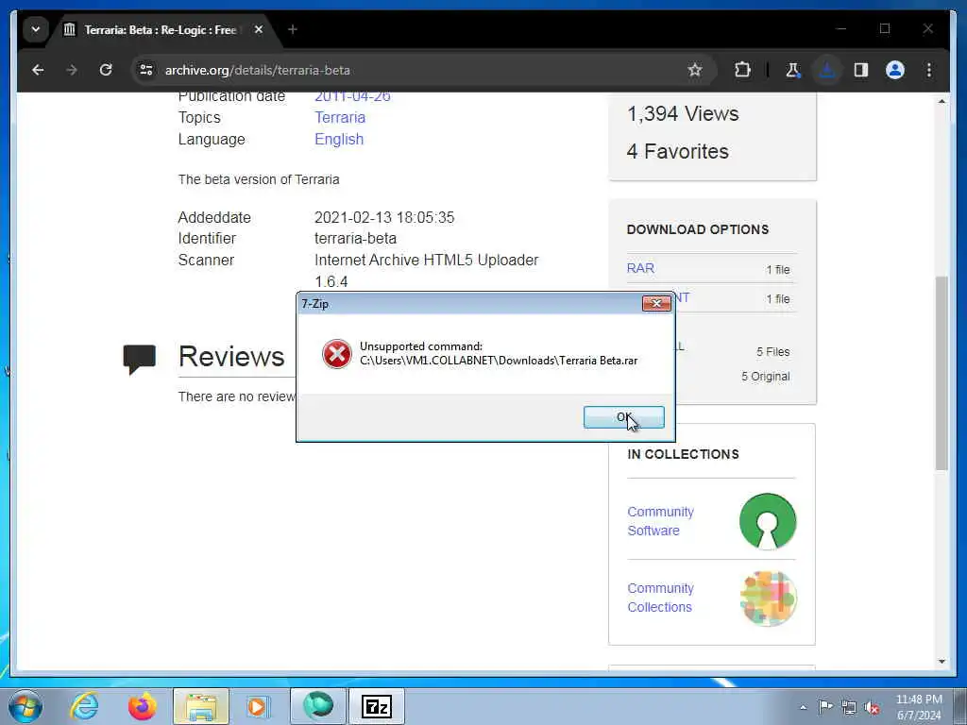Close the 7-Zip dialog with the X
The image size is (967, 725).
coord(656,303)
